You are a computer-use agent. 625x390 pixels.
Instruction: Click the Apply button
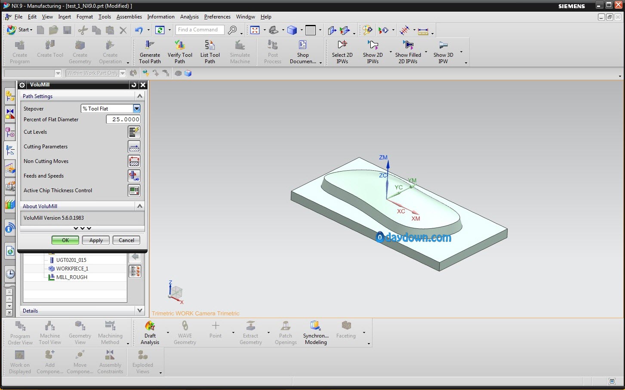pyautogui.click(x=96, y=240)
